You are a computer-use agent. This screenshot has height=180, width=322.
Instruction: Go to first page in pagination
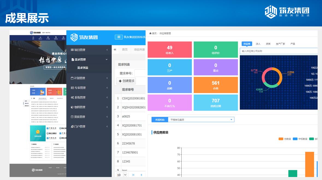(133, 175)
